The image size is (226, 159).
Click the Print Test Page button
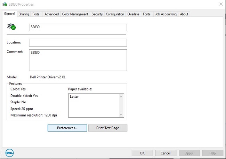[x=108, y=128]
